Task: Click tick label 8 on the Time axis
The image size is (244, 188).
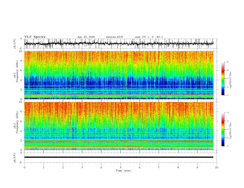Action: [x=178, y=167]
